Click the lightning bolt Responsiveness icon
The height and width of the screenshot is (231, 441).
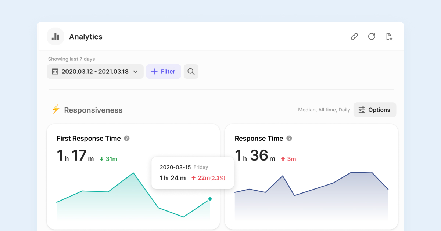[55, 110]
